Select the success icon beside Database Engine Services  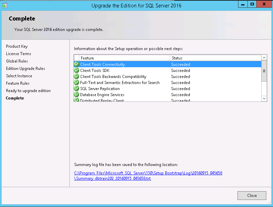pyautogui.click(x=76, y=94)
